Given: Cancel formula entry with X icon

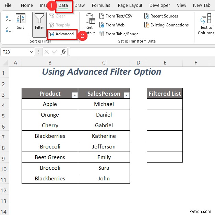Looking at the screenshot, I should 47,52.
